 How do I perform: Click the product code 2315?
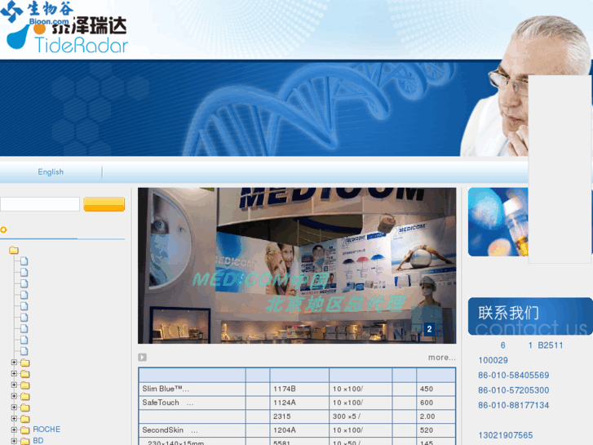[x=282, y=416]
